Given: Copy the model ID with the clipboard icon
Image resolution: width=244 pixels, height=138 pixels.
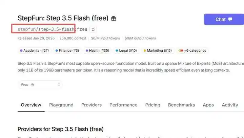Looking at the screenshot, I should 93,29.
